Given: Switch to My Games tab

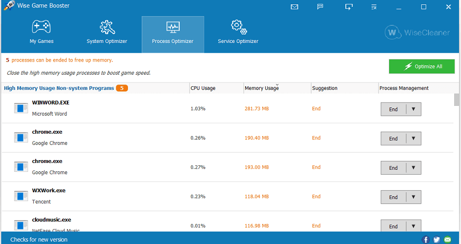Looking at the screenshot, I should click(42, 35).
